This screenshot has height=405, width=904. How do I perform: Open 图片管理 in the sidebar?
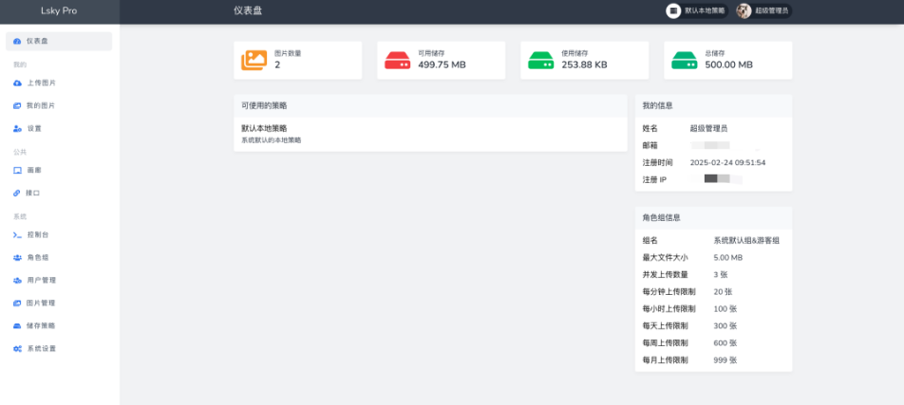click(x=59, y=303)
